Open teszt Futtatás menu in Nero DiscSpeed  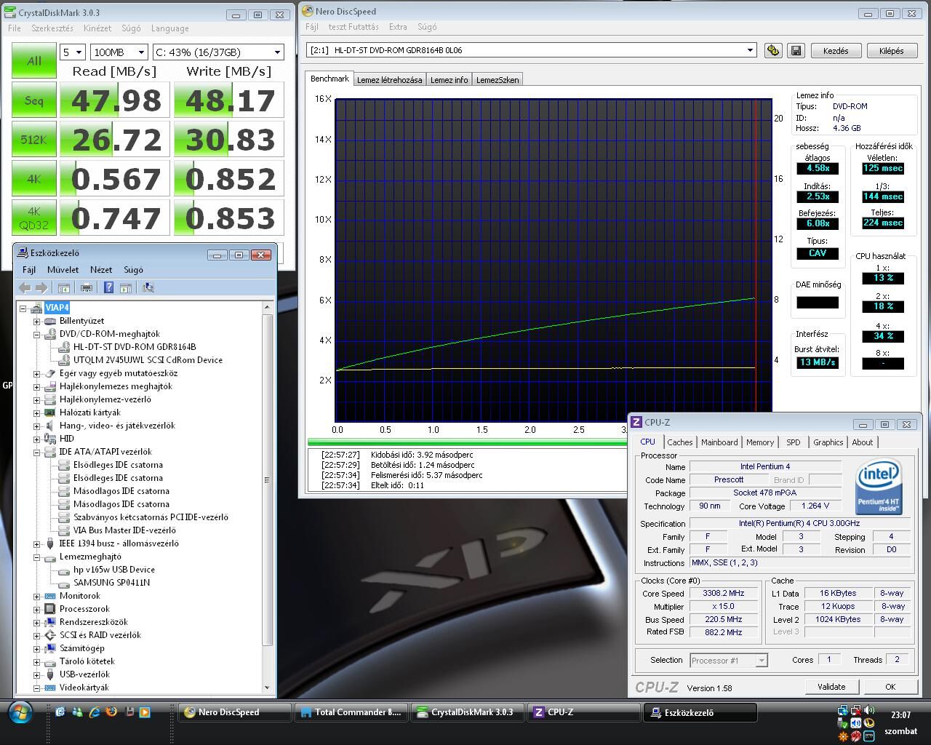click(353, 27)
